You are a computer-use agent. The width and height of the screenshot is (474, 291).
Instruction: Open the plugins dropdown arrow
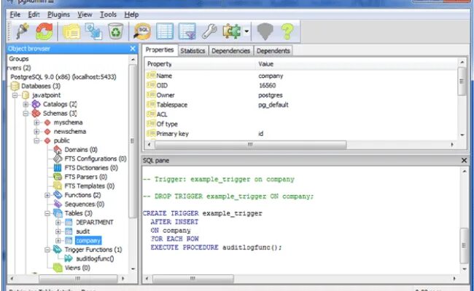tap(246, 31)
